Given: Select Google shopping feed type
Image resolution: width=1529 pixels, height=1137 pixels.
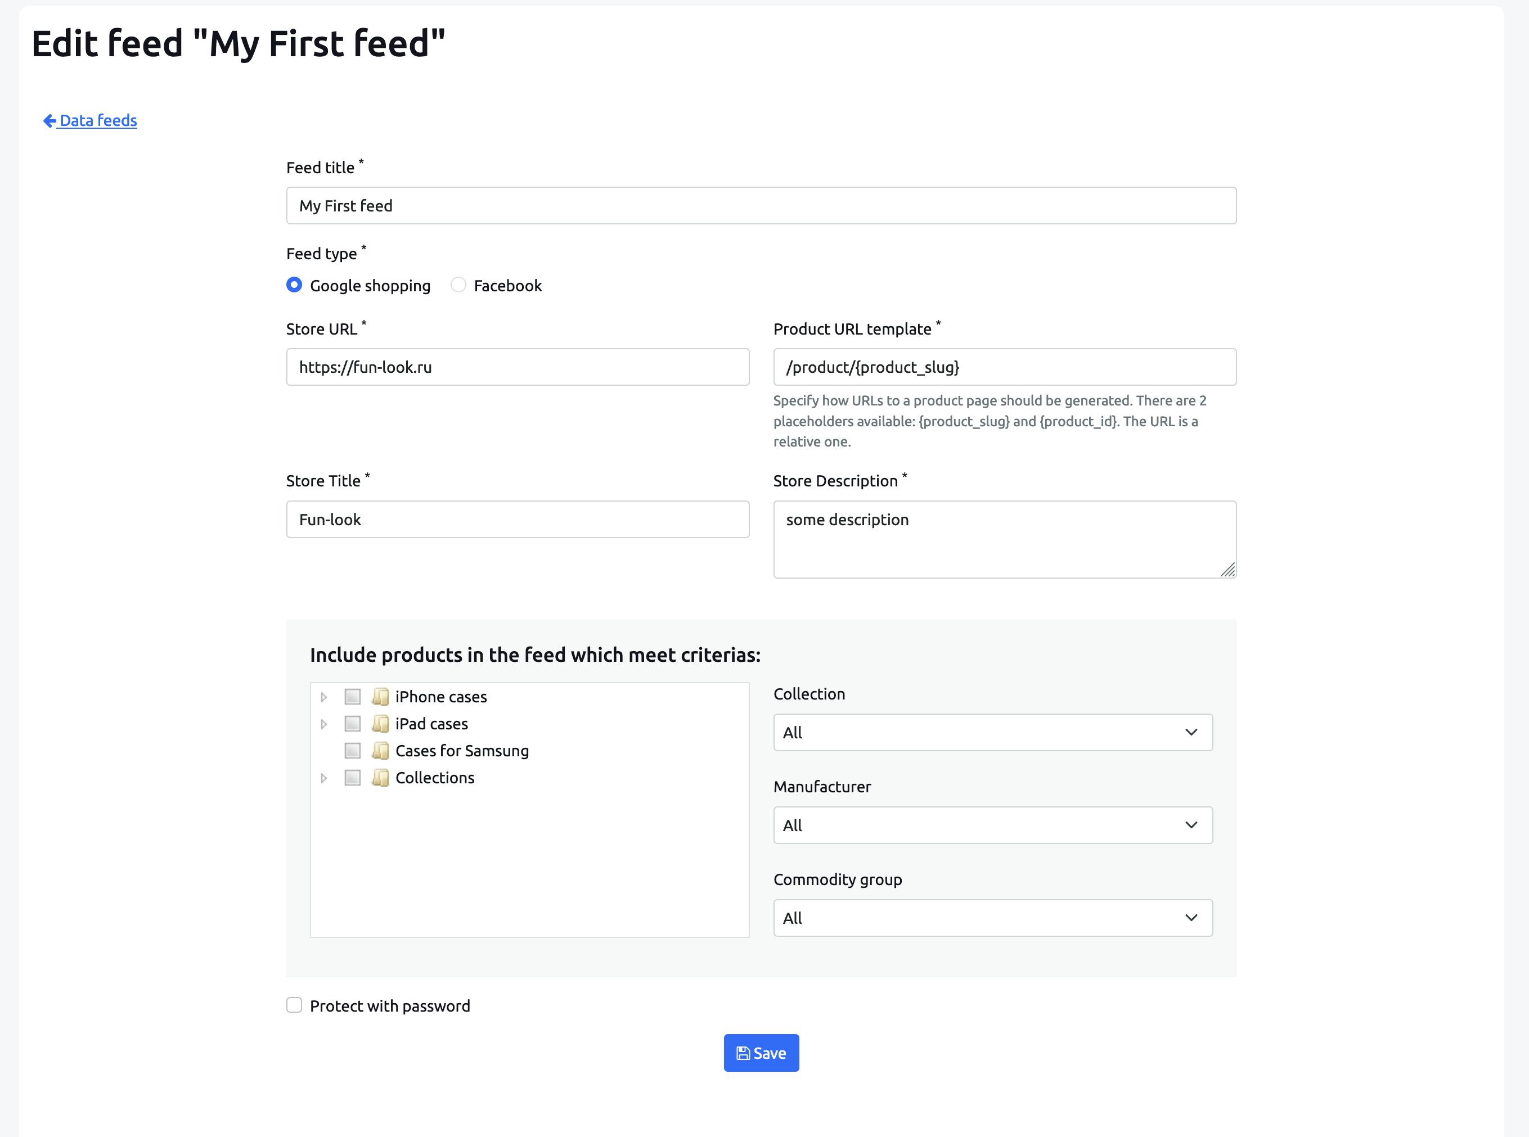Looking at the screenshot, I should tap(295, 285).
